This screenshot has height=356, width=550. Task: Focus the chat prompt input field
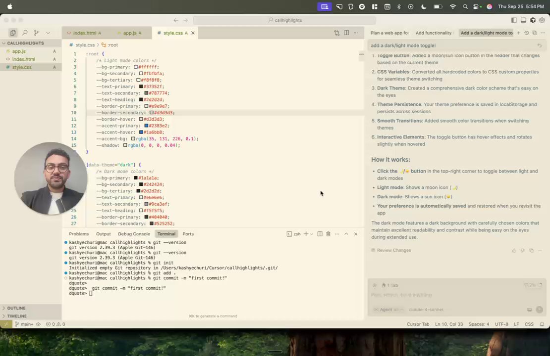point(456,295)
